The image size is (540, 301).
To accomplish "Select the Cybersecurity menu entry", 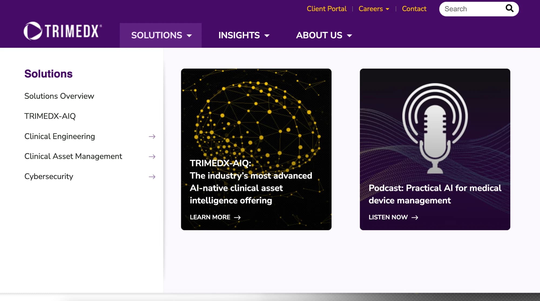I will 49,177.
